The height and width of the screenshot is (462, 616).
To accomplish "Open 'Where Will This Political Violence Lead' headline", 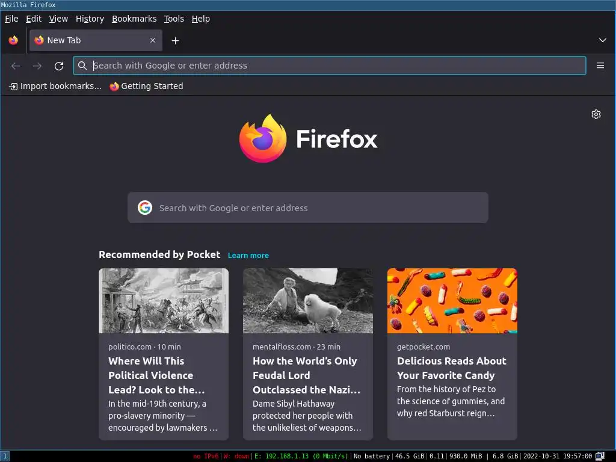I will click(156, 375).
